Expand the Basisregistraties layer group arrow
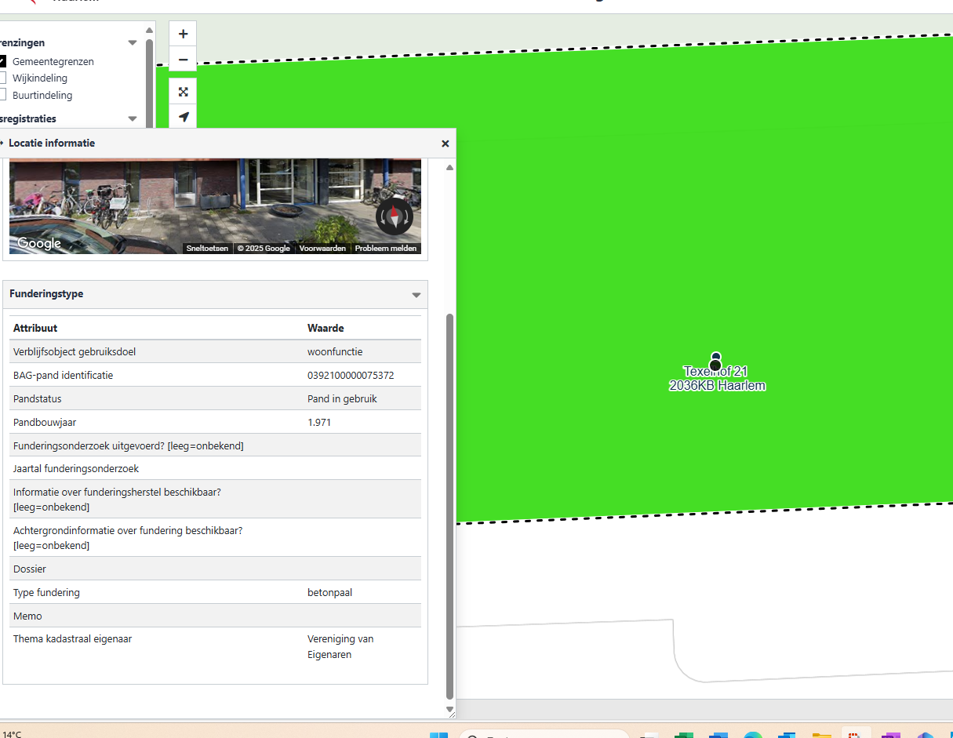953x738 pixels. pyautogui.click(x=133, y=119)
